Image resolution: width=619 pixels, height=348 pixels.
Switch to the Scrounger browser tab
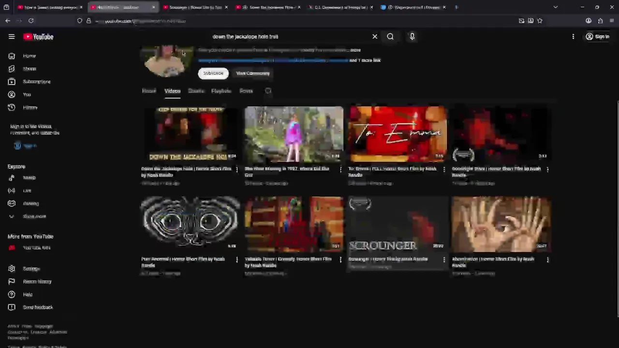click(x=195, y=7)
